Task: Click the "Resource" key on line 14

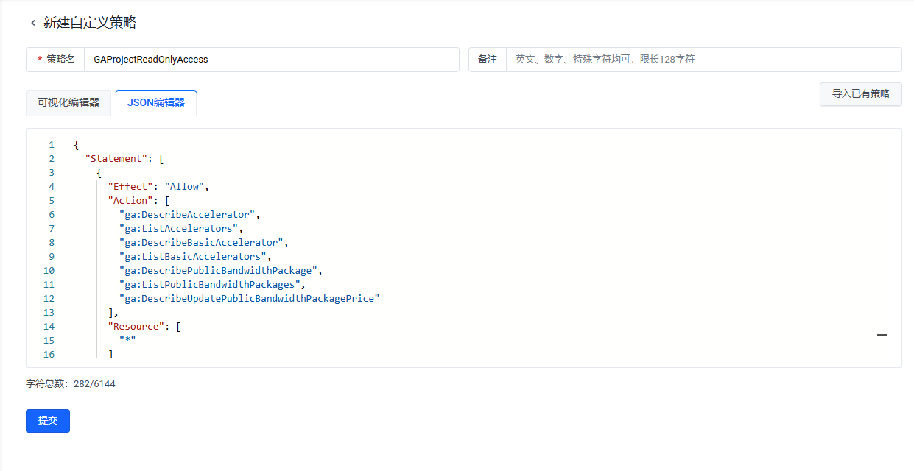Action: click(x=136, y=327)
